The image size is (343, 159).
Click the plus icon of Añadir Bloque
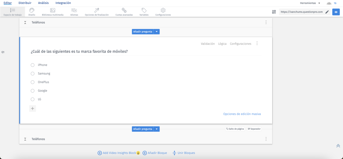(x=145, y=153)
